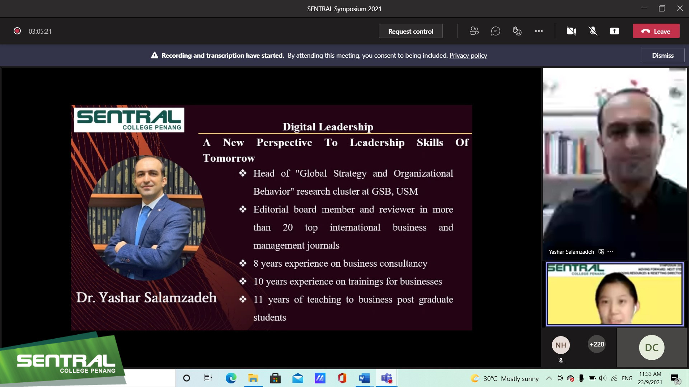The height and width of the screenshot is (387, 689).
Task: Open the purple pen app on taskbar
Action: coord(320,378)
